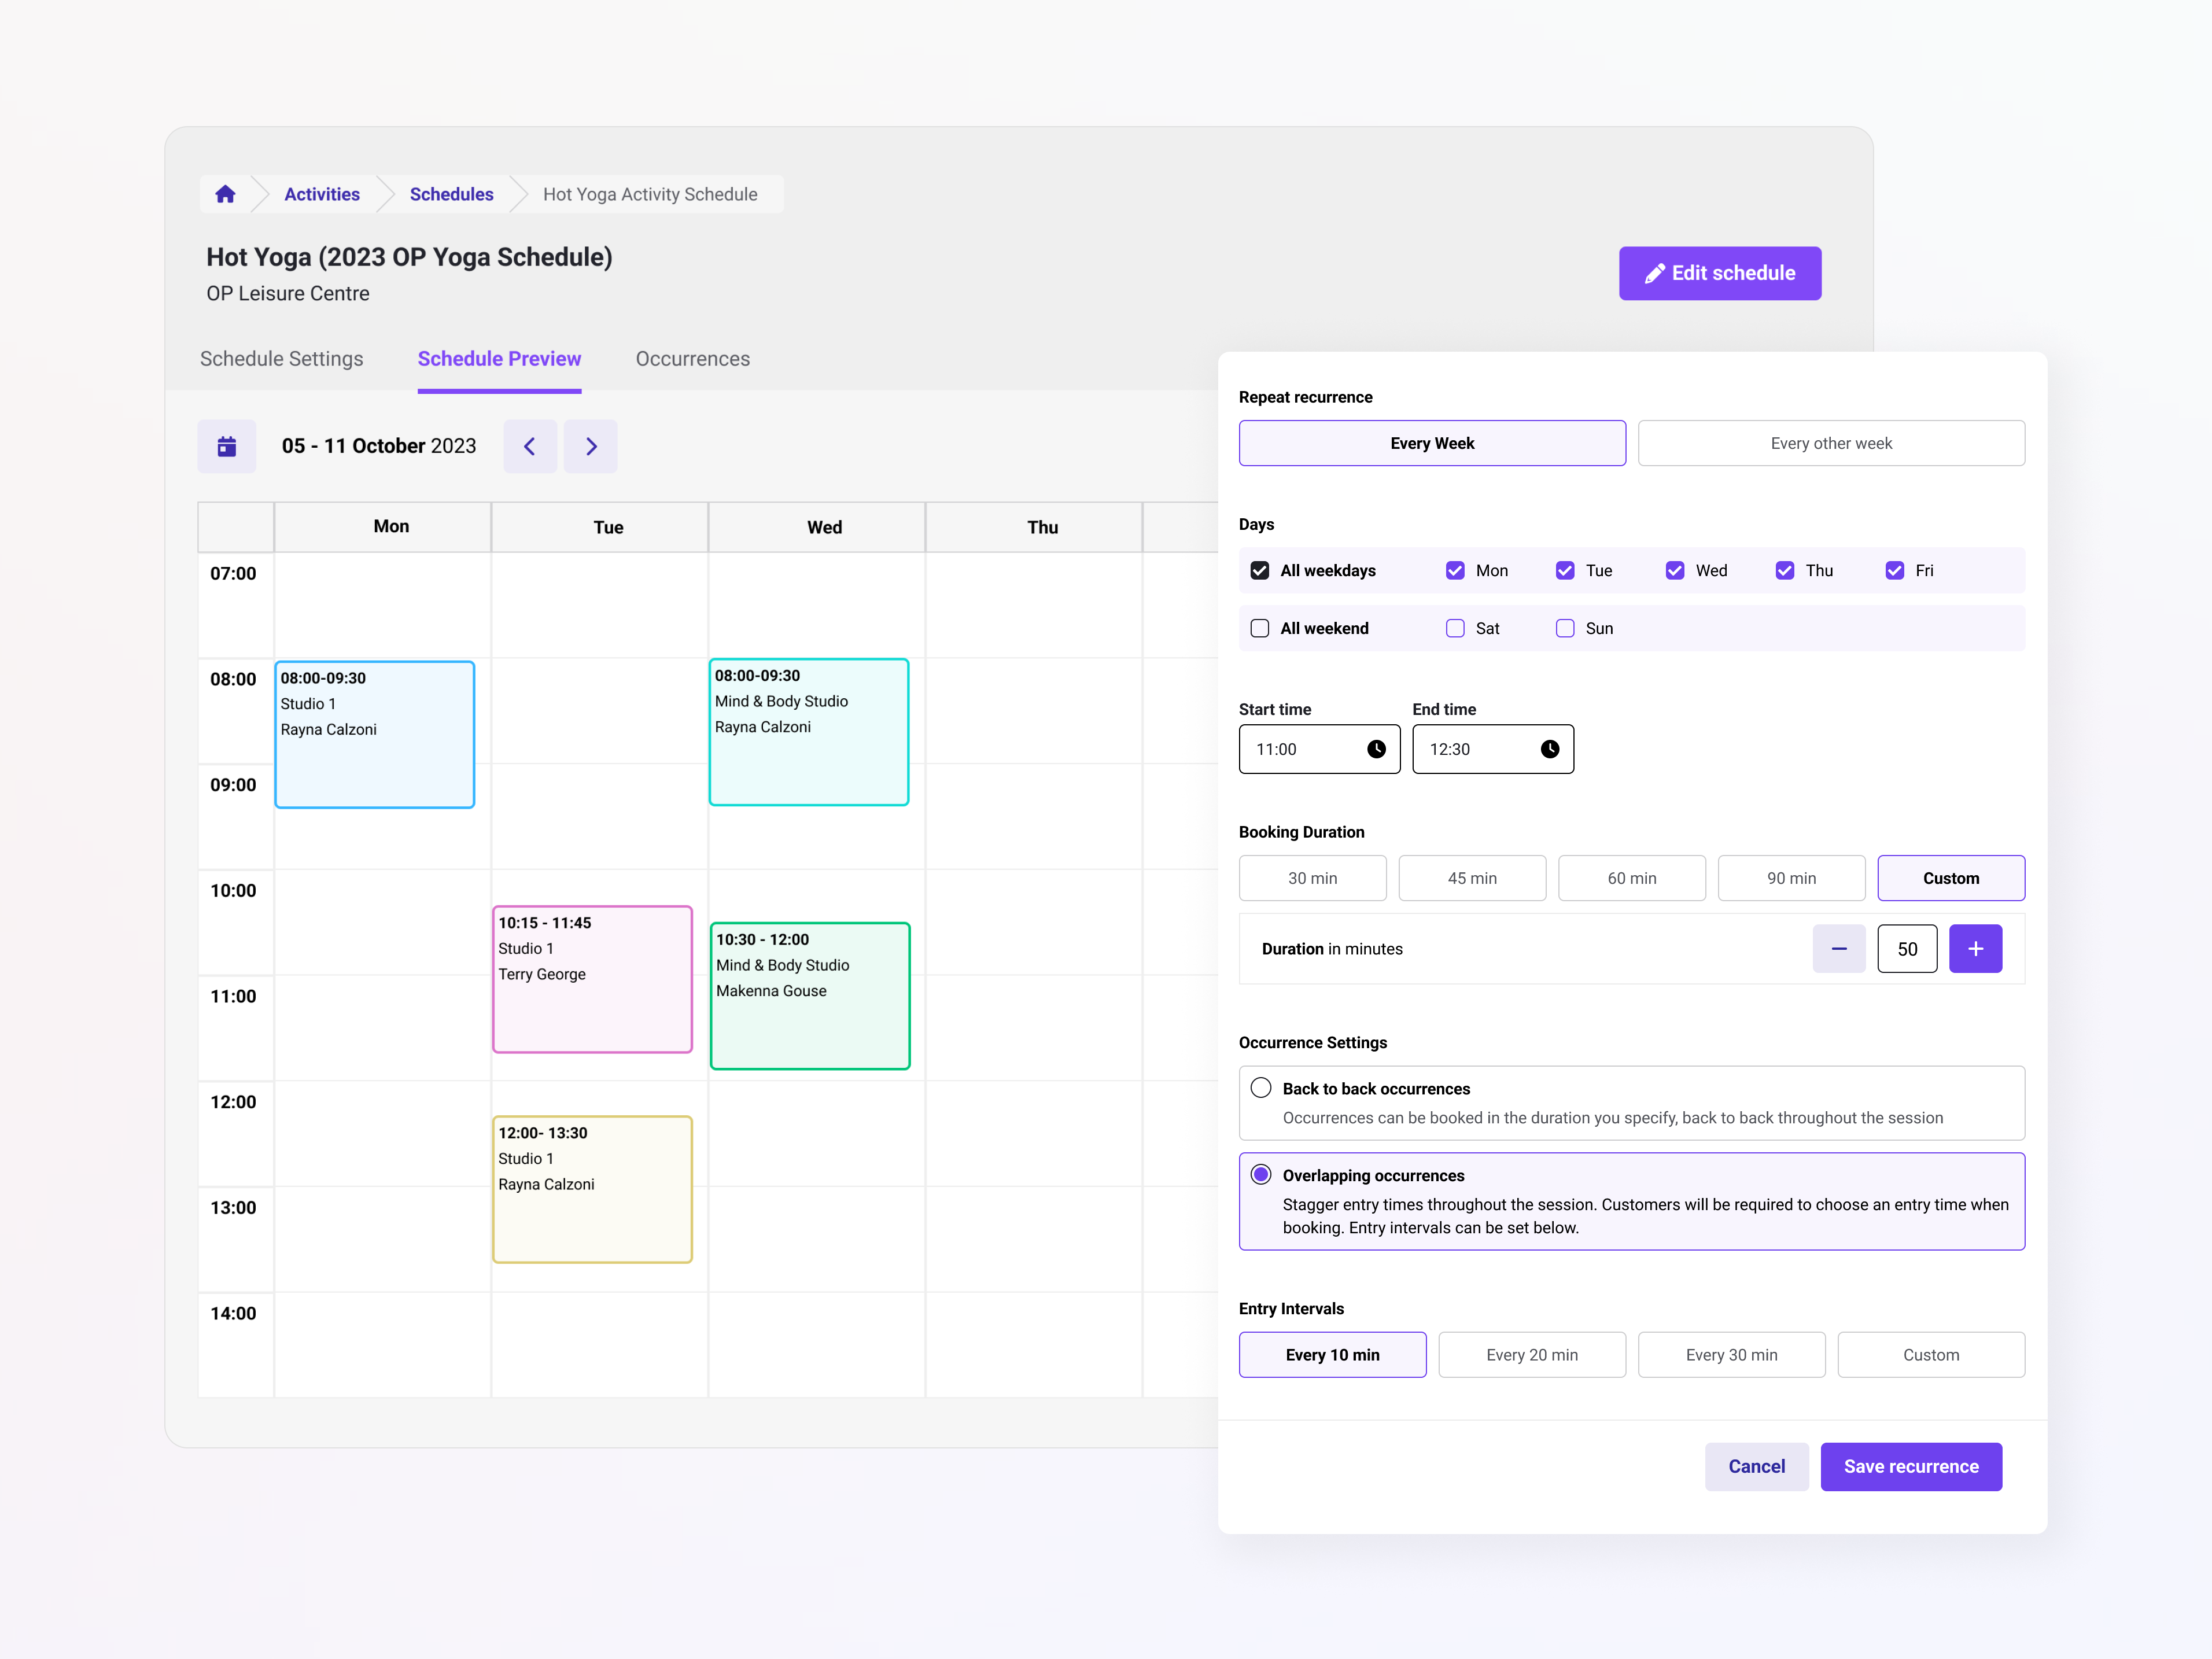The width and height of the screenshot is (2212, 1659).
Task: Click the End time field 12:30
Action: click(x=1493, y=749)
